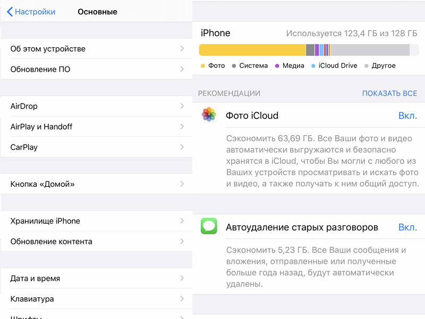Click the purple Медиа legend dot

coord(277,65)
